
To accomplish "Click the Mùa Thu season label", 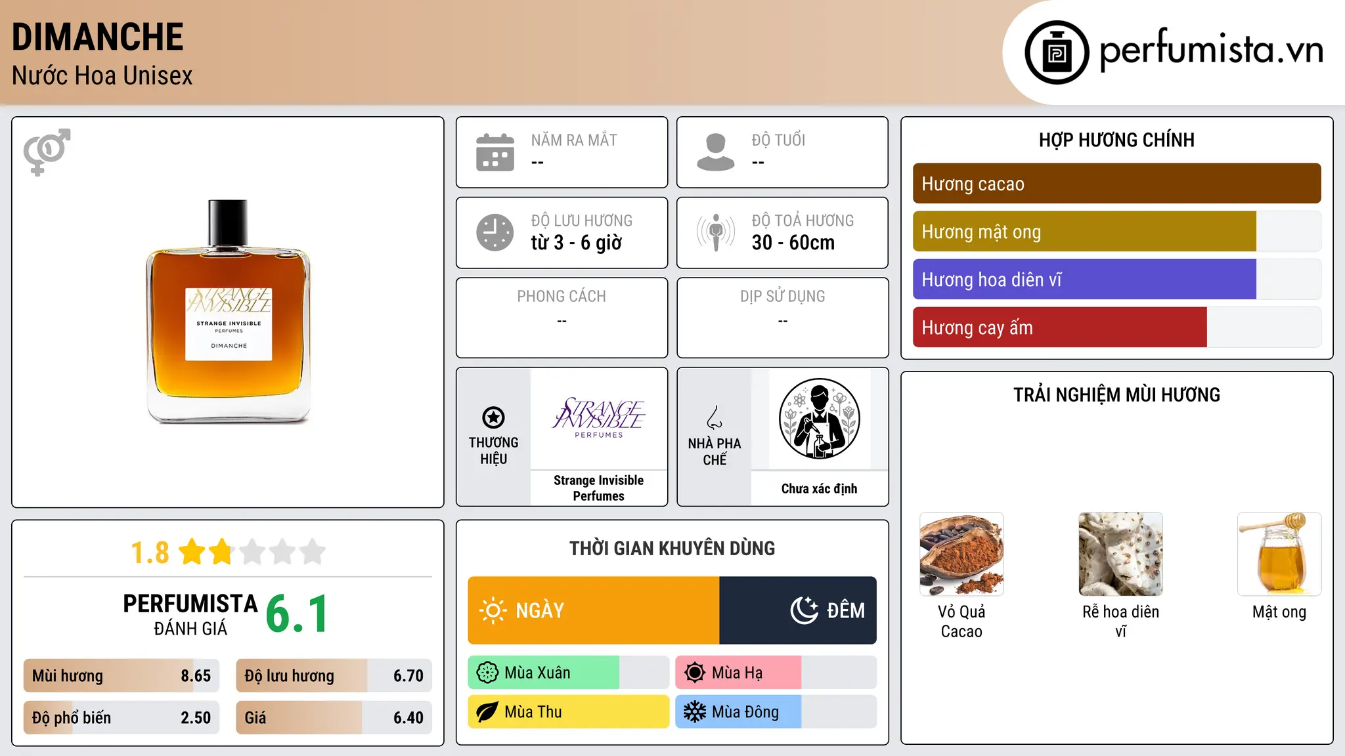I will click(x=533, y=712).
